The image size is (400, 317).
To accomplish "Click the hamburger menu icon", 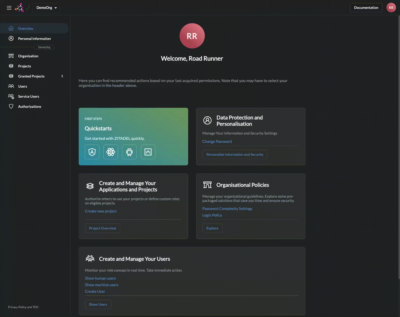I will pyautogui.click(x=9, y=8).
